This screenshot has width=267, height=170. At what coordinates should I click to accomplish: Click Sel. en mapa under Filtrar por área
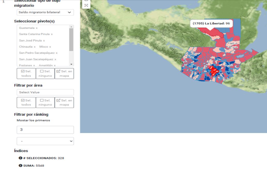coord(64,102)
